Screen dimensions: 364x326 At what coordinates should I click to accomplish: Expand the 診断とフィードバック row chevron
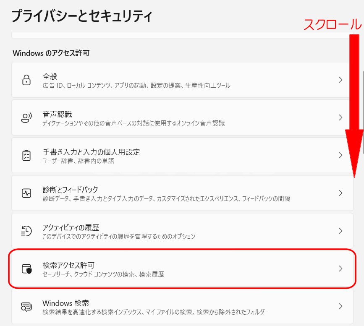coord(341,193)
